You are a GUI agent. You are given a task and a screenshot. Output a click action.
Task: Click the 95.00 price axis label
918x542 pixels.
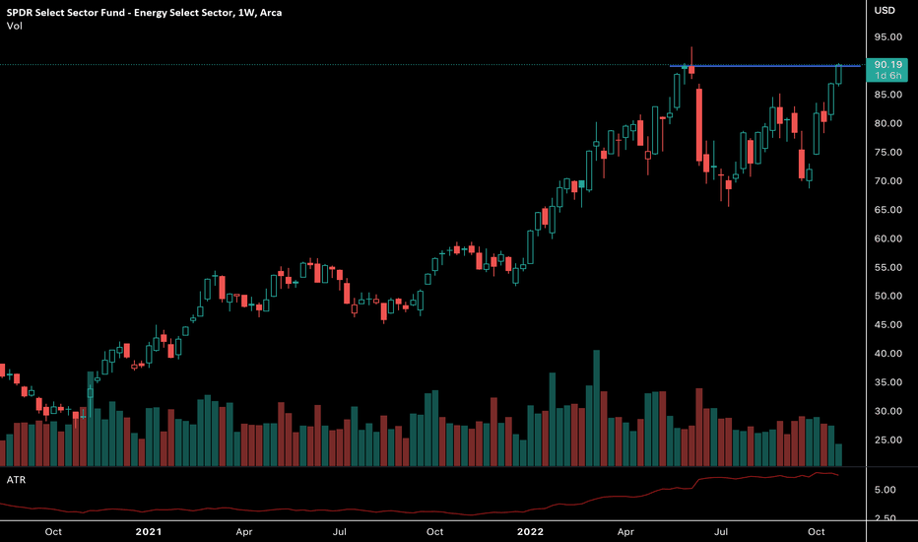click(888, 36)
